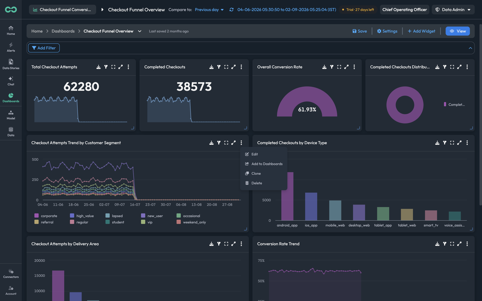The width and height of the screenshot is (482, 301).
Task: Expand the top bar dashboard arrow
Action: click(x=102, y=10)
